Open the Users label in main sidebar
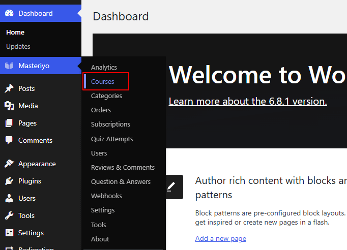The height and width of the screenshot is (250, 347). click(x=27, y=198)
